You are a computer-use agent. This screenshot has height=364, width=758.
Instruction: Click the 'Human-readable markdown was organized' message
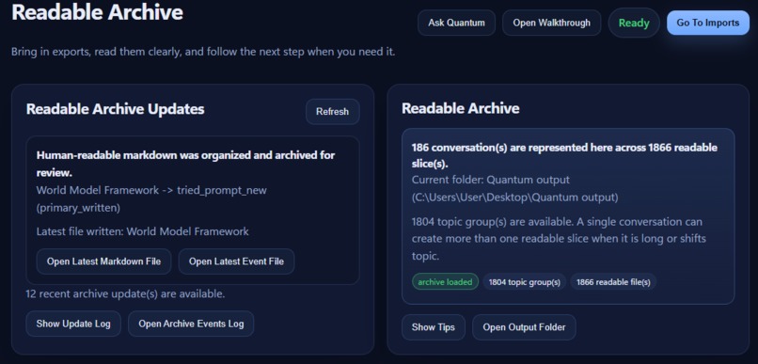(x=185, y=164)
